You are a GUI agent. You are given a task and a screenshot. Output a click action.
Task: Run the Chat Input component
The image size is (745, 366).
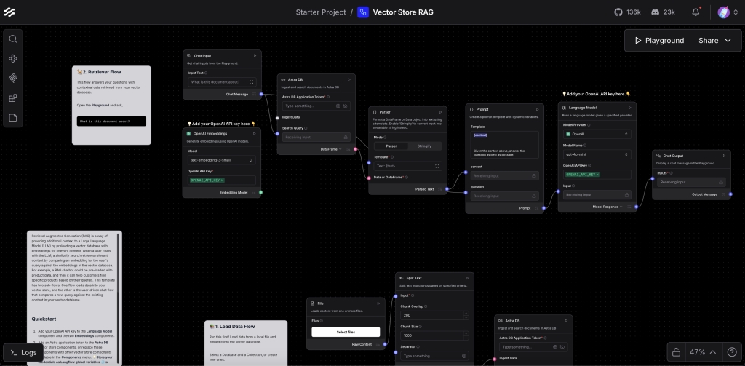[x=255, y=55]
